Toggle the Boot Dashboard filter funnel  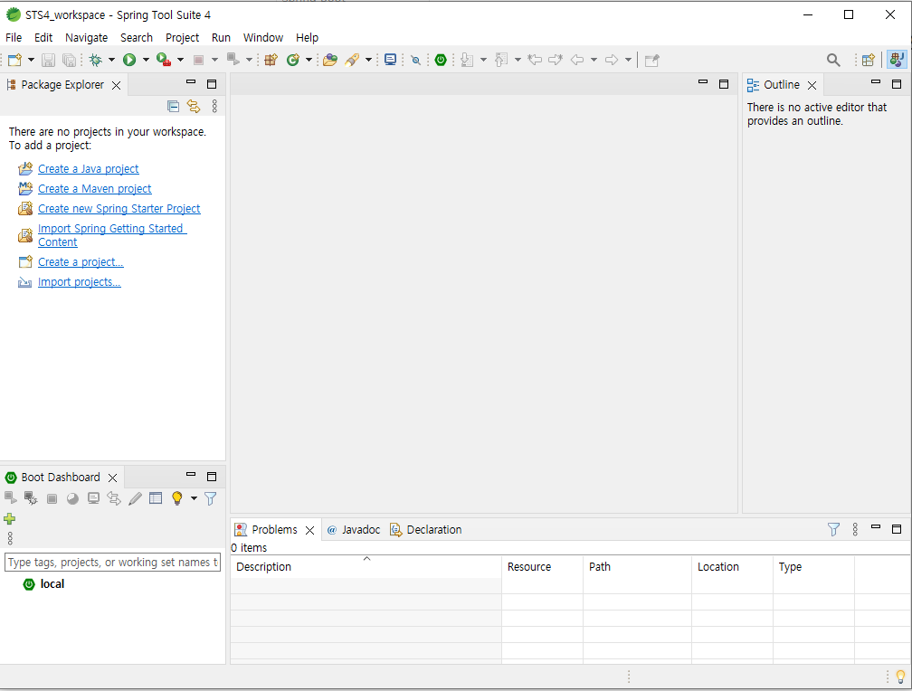tap(211, 497)
